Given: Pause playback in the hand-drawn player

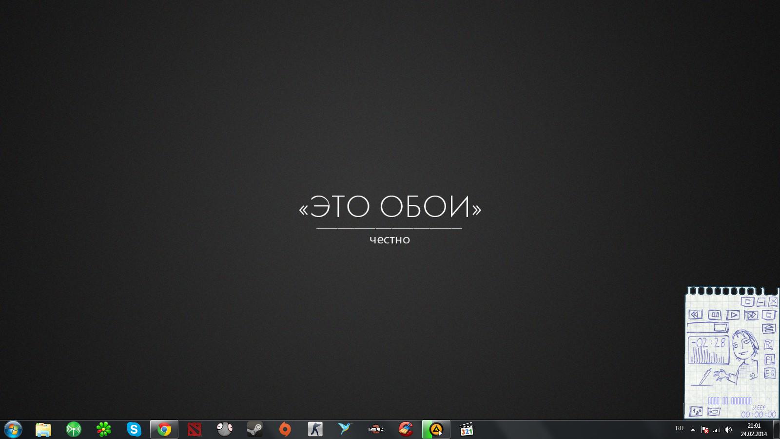Looking at the screenshot, I should click(x=715, y=315).
